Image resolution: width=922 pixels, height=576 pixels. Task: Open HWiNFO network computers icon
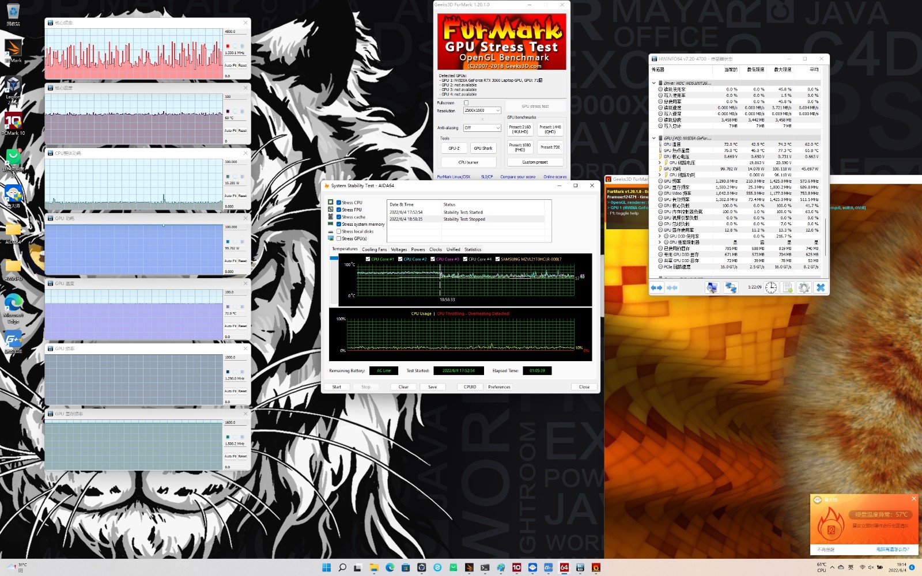[x=731, y=287]
